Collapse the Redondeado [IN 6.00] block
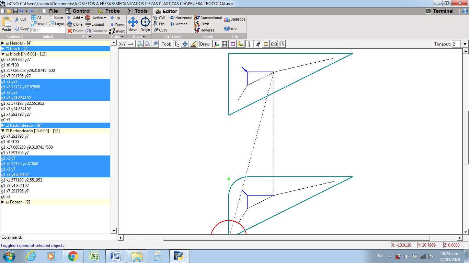The height and width of the screenshot is (263, 469). click(3, 131)
